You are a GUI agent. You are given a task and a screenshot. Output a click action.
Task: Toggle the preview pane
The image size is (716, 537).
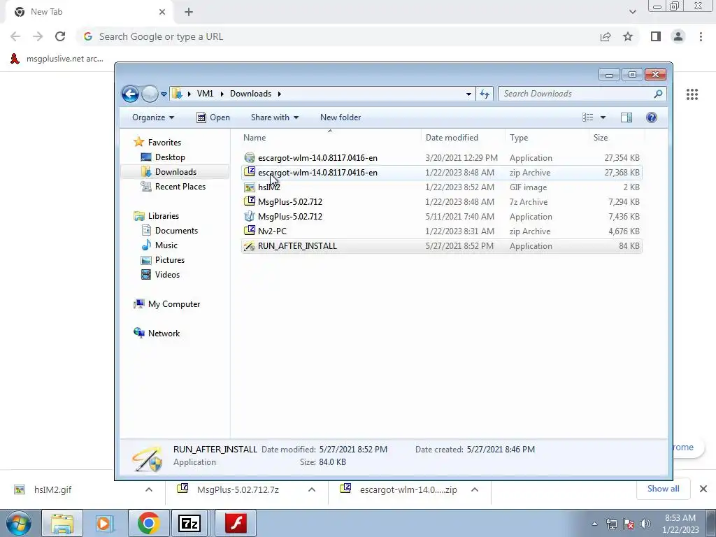tap(626, 117)
